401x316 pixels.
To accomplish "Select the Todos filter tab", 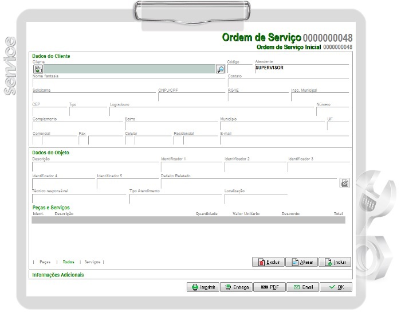I will [68, 262].
